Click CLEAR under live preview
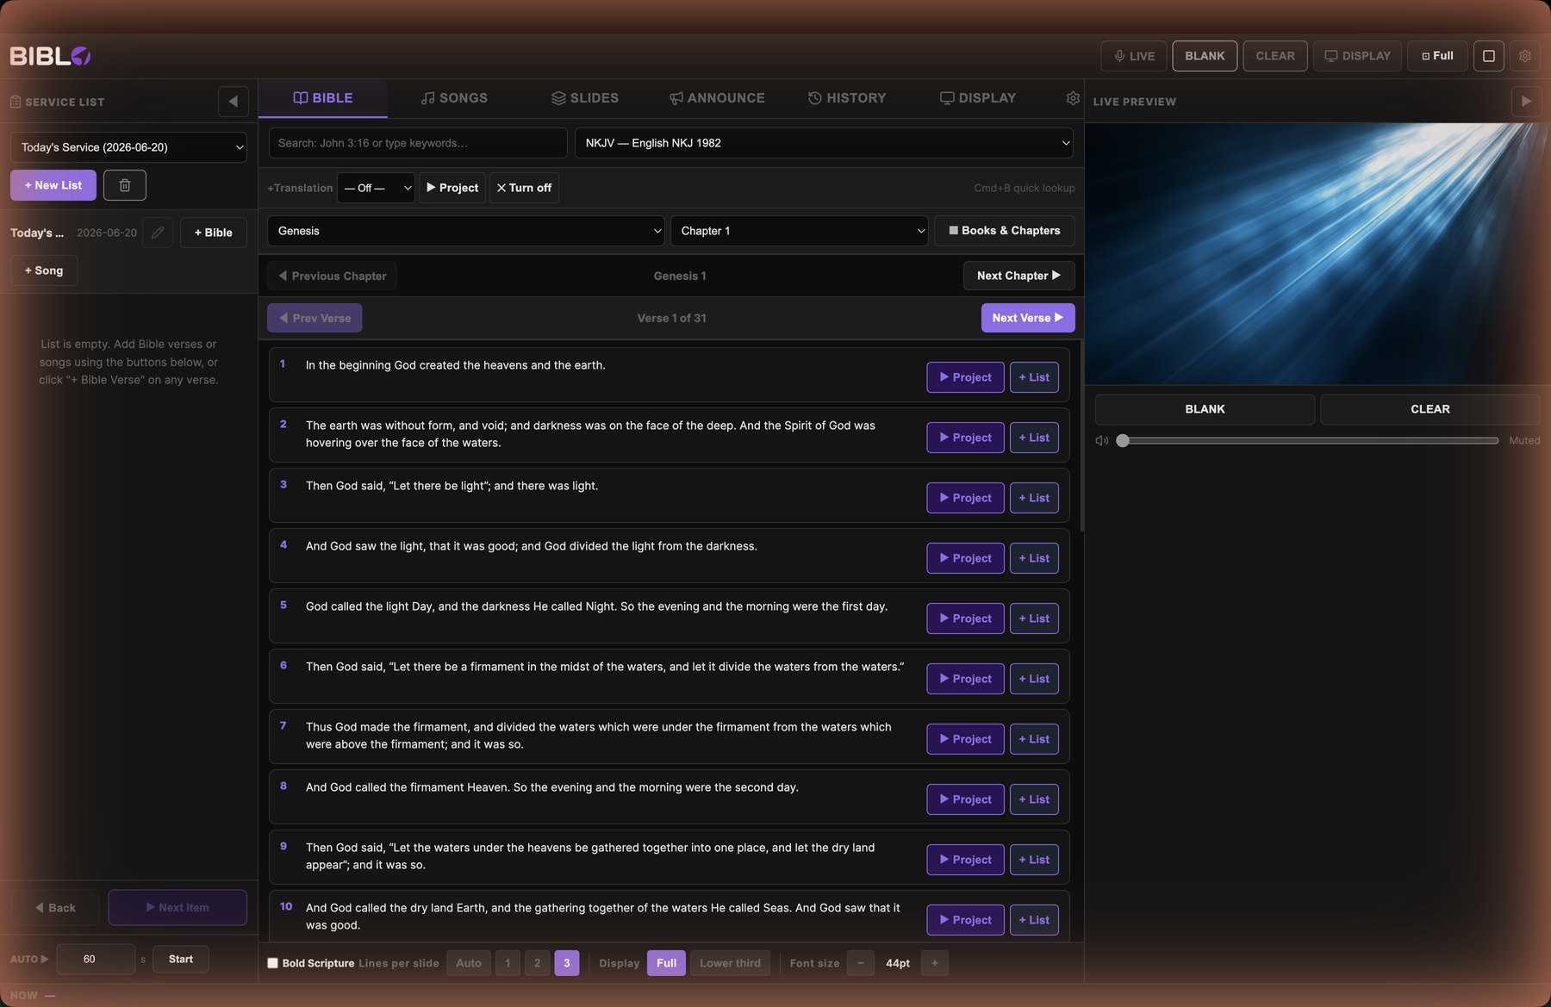Viewport: 1551px width, 1007px height. [1430, 409]
